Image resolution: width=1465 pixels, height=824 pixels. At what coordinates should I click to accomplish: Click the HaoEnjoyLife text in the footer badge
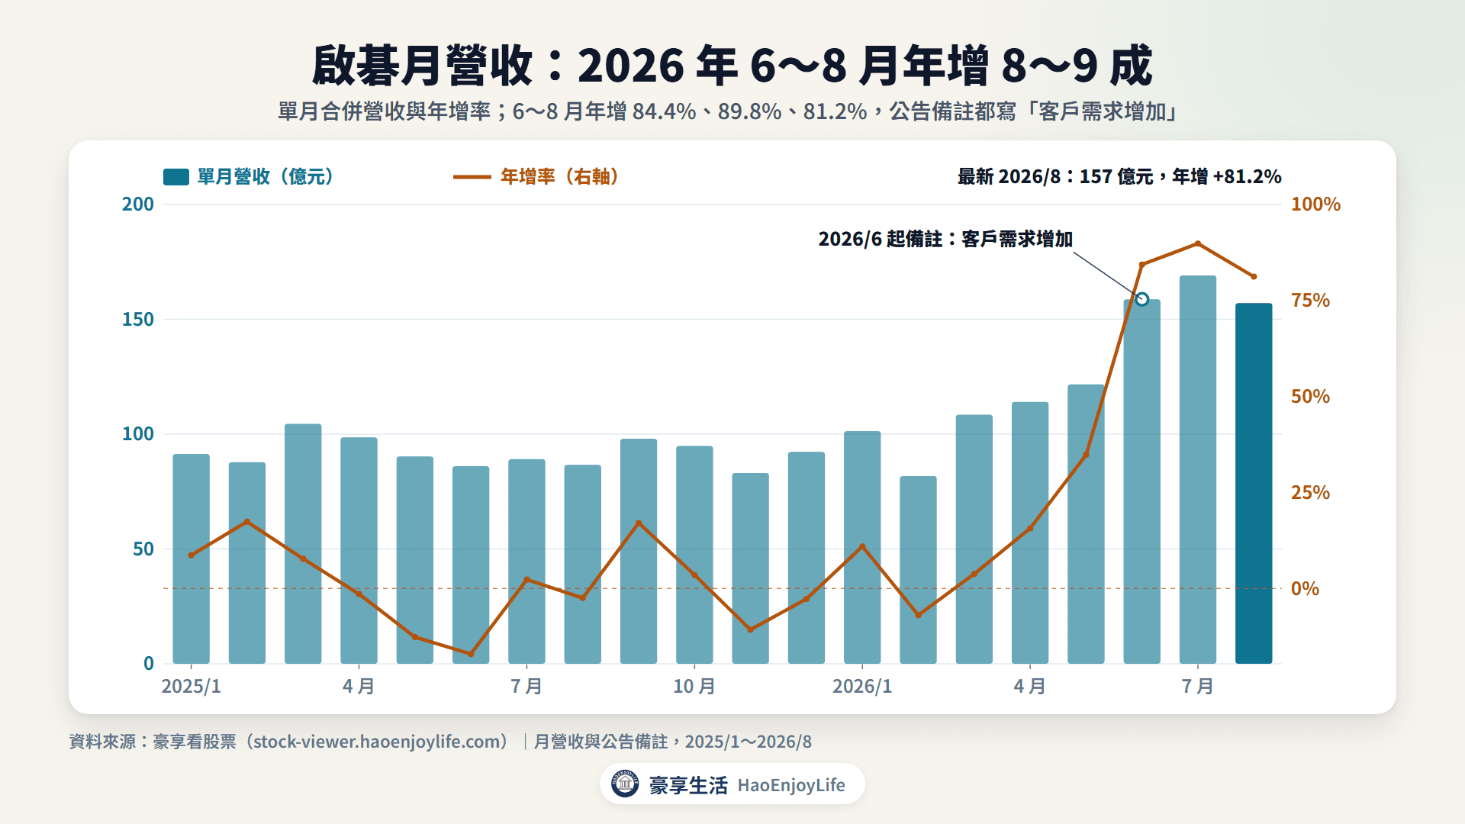click(x=791, y=785)
